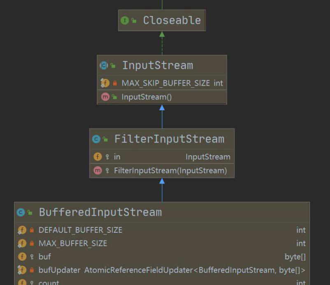Select the BufferedInputStream class title
Viewport: 330px width, 285px height.
pyautogui.click(x=100, y=213)
